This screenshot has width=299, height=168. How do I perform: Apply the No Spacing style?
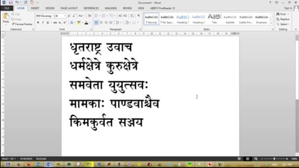(x=167, y=19)
